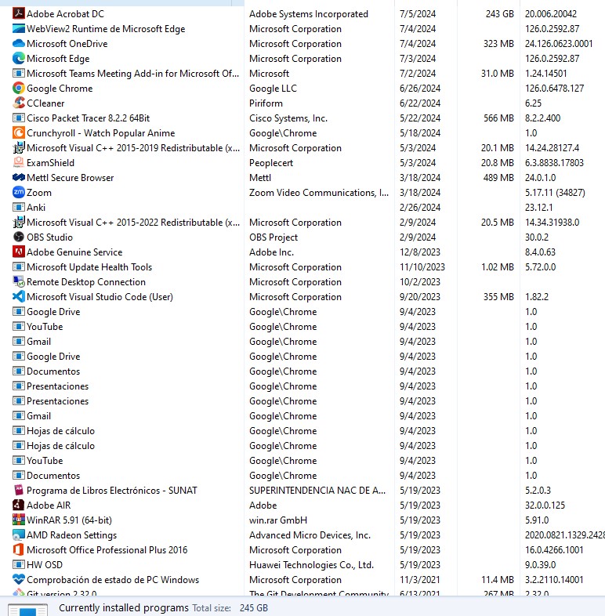Select the Mettl Secure Browser entry

(x=71, y=178)
